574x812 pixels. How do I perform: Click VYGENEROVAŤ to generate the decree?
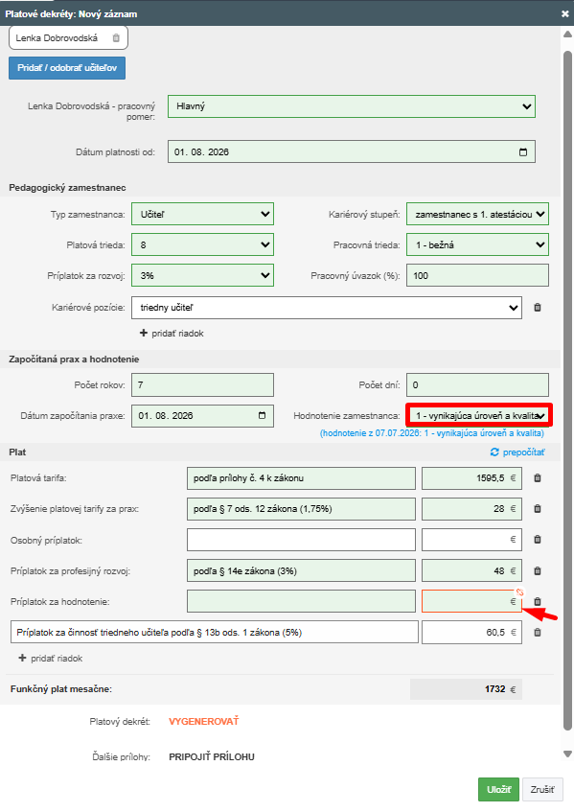point(204,721)
